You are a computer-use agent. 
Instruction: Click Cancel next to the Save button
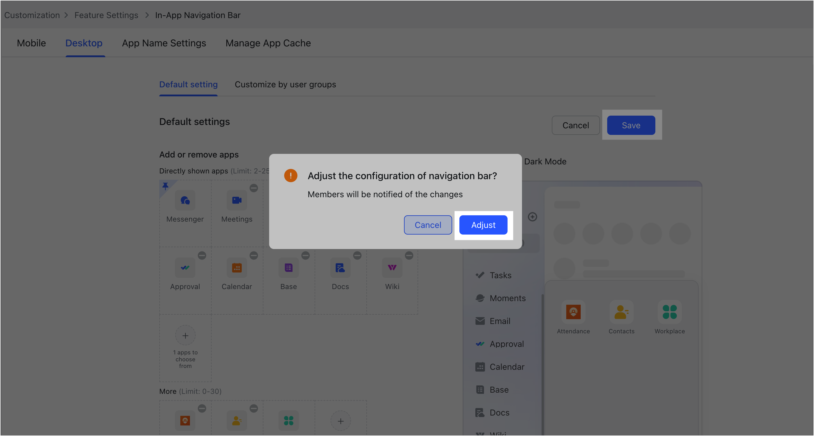pos(575,125)
